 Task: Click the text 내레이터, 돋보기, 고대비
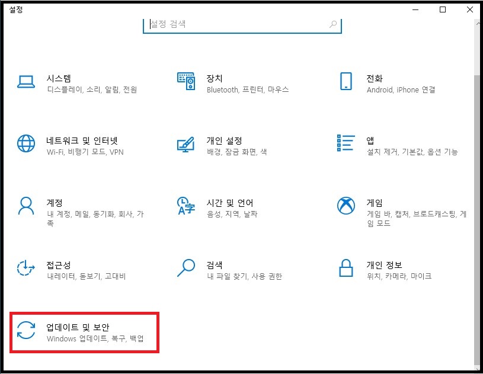(x=87, y=276)
